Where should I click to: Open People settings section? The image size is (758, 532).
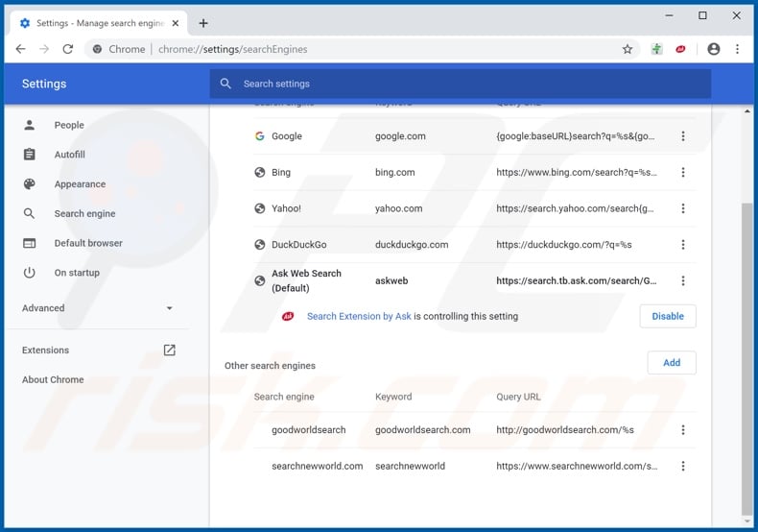[69, 125]
